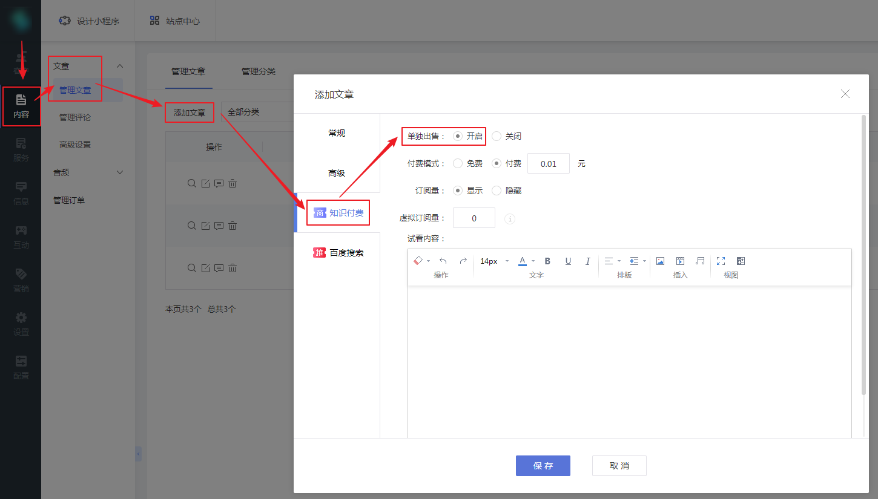This screenshot has width=878, height=499.
Task: Open the font color dropdown arrow
Action: click(533, 261)
